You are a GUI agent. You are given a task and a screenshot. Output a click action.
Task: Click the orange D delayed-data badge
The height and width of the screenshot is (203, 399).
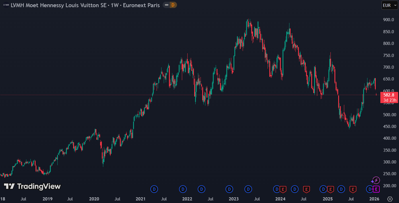[173, 5]
